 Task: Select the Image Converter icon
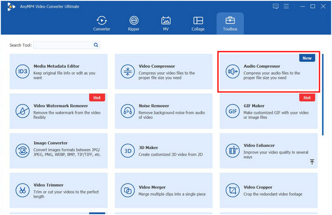click(x=23, y=151)
